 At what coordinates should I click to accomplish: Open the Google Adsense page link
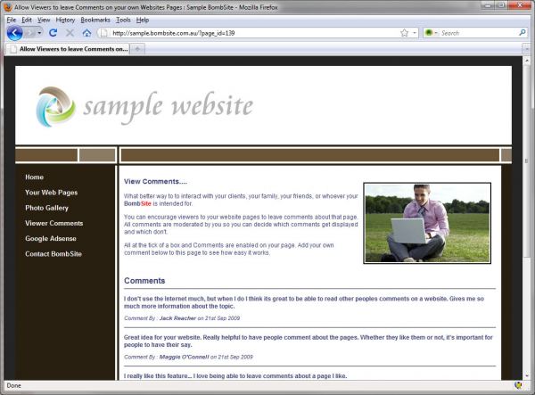(51, 238)
